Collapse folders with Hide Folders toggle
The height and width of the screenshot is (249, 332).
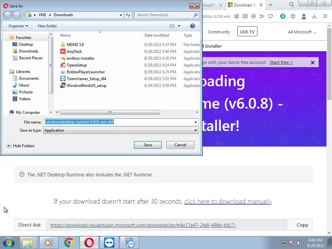point(20,146)
